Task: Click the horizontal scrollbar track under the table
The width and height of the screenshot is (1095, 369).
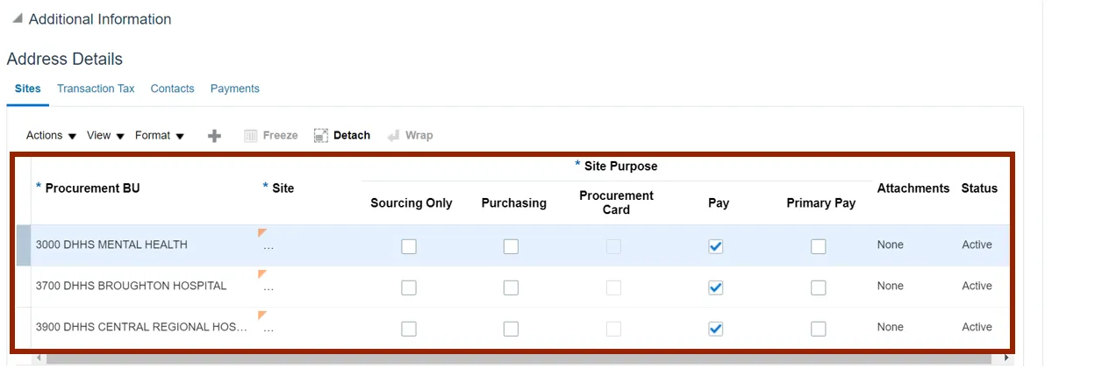Action: click(x=526, y=358)
